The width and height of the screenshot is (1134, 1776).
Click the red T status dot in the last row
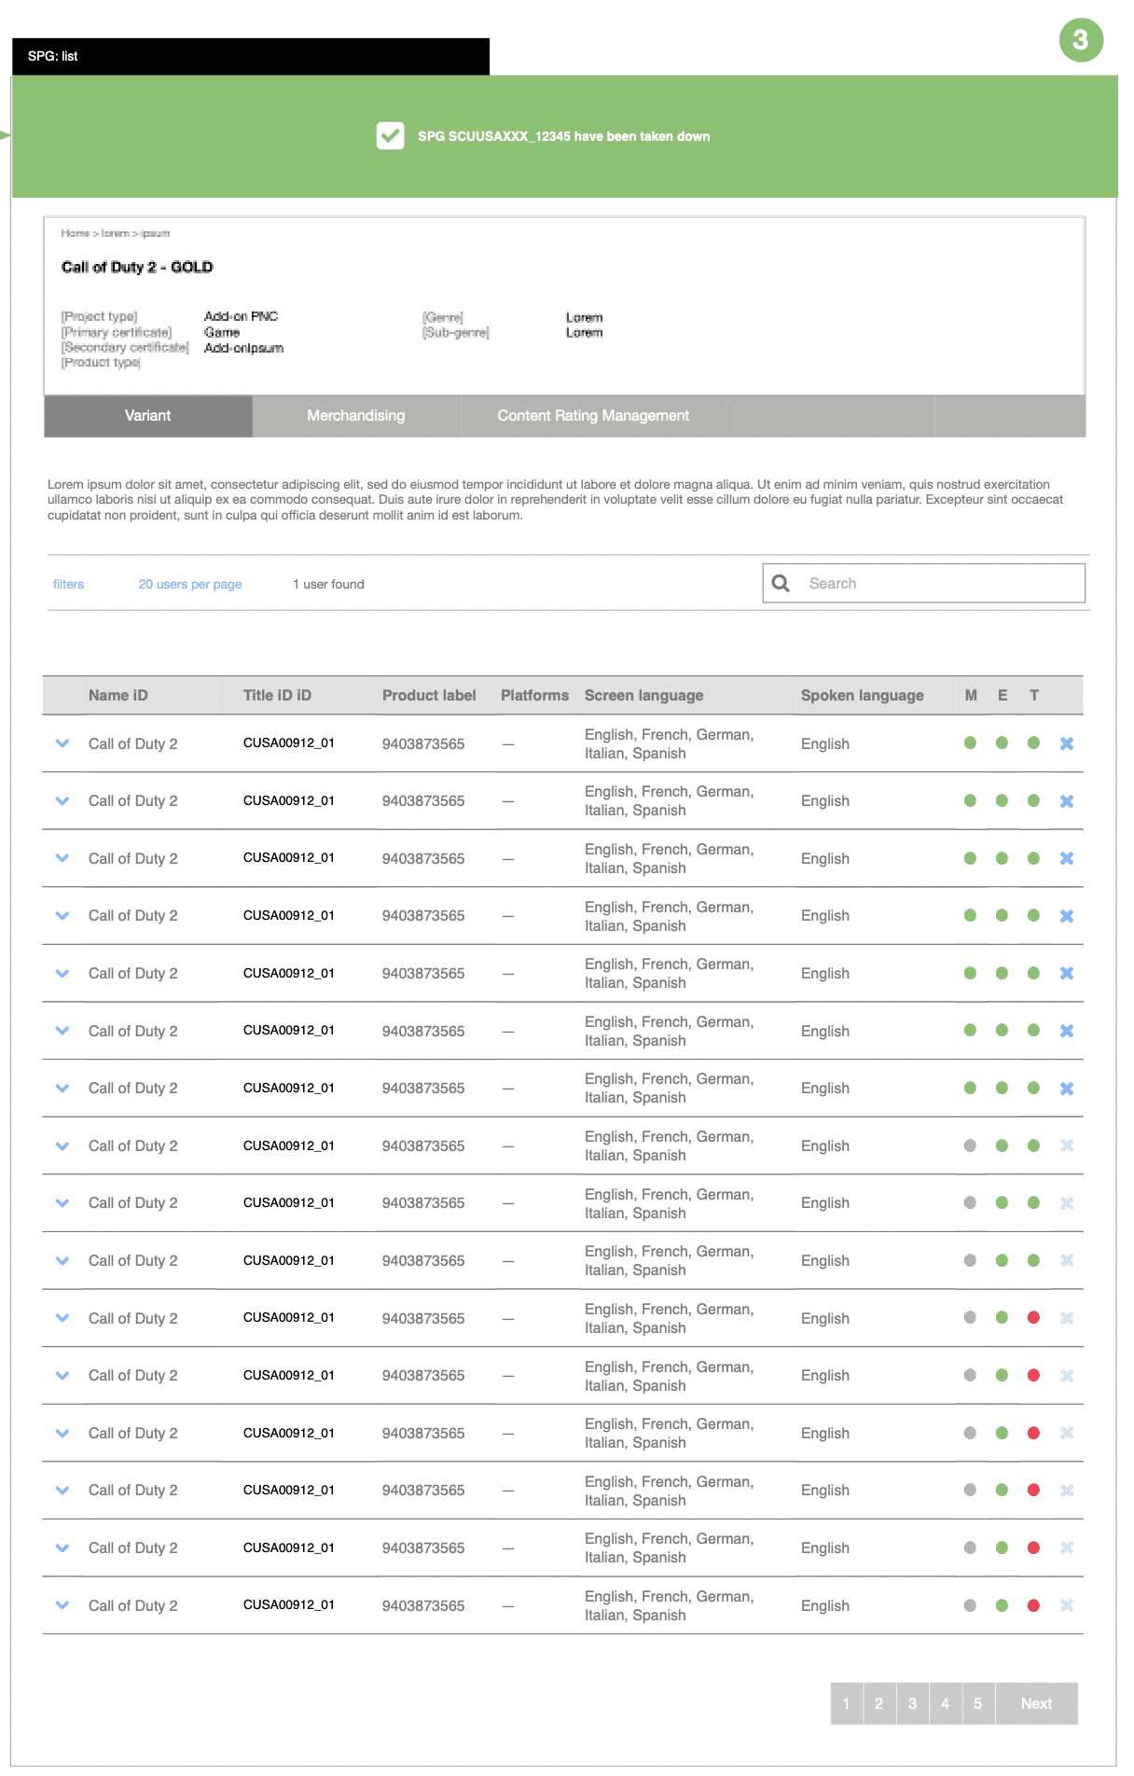point(1033,1605)
